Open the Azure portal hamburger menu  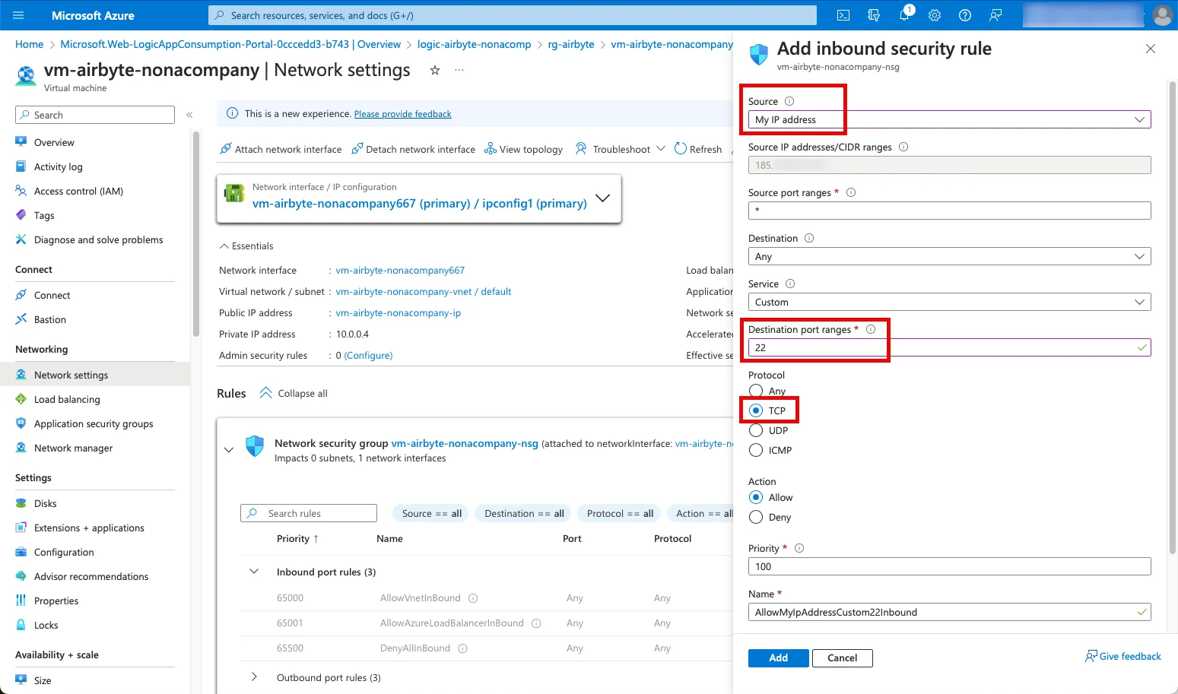[19, 15]
